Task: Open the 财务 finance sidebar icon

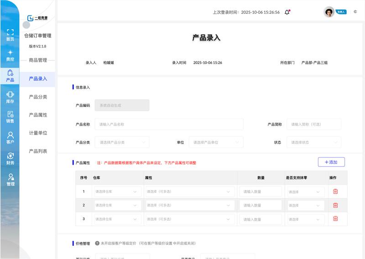Action: [x=10, y=159]
